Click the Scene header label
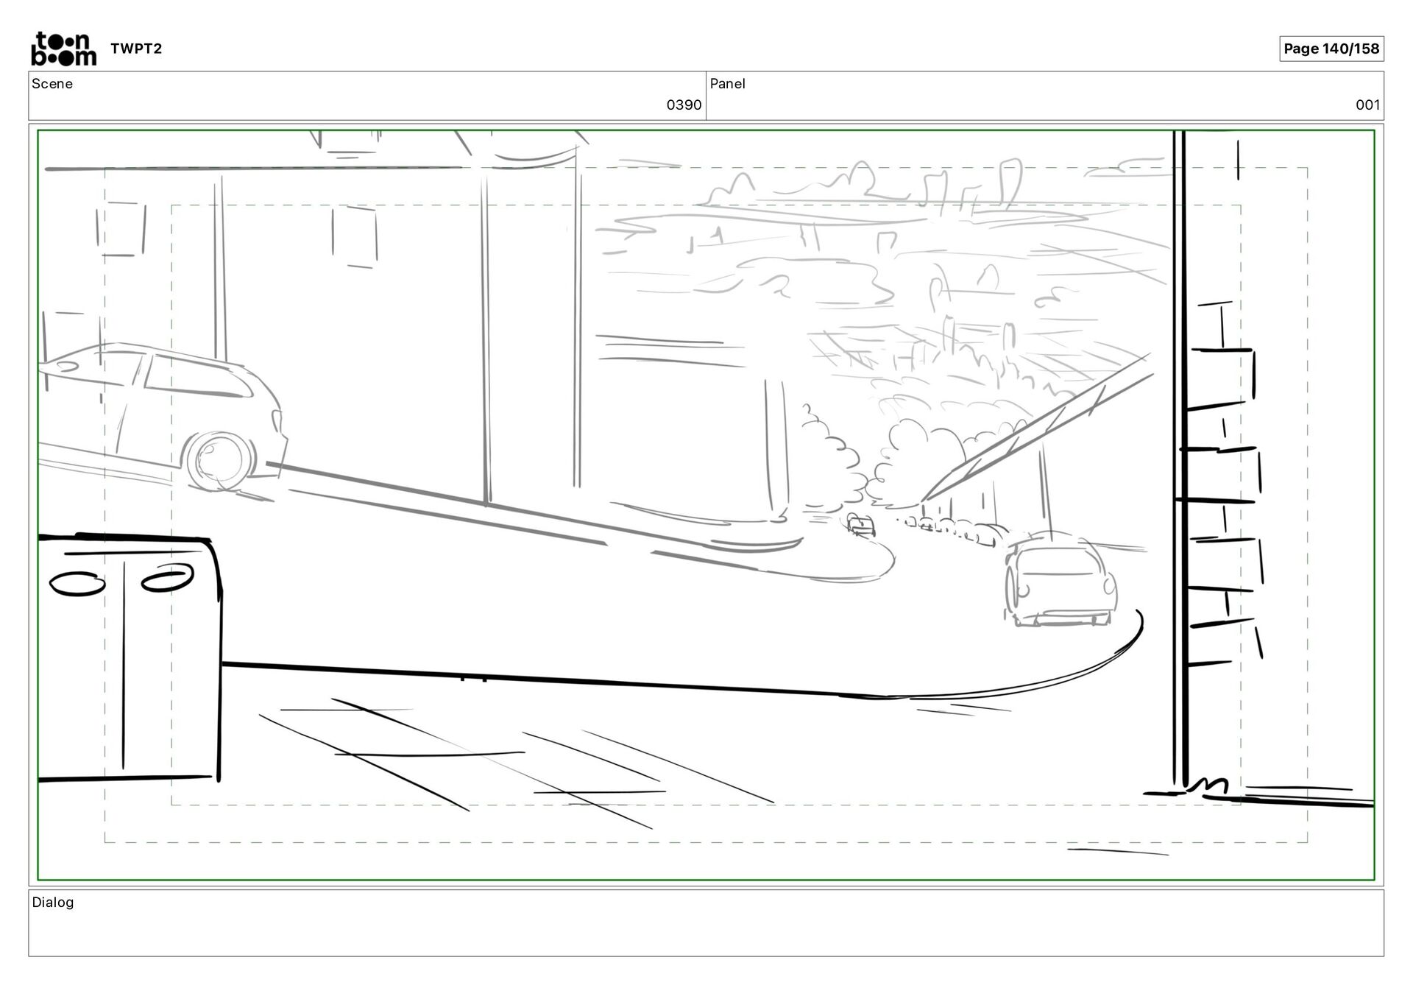 (52, 84)
